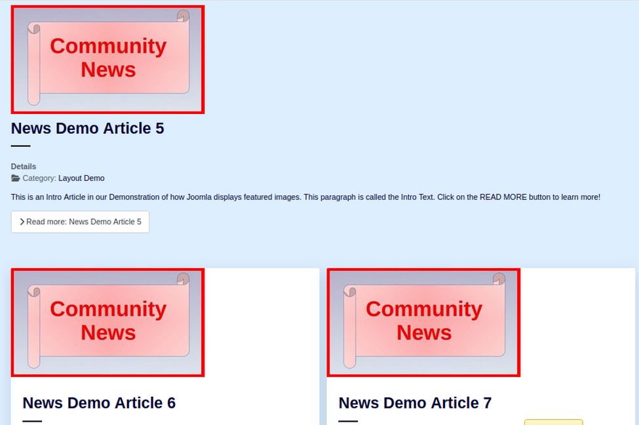Screen dimensions: 639x425
Task: Click the News Demo Article 5 title
Action: pos(87,129)
